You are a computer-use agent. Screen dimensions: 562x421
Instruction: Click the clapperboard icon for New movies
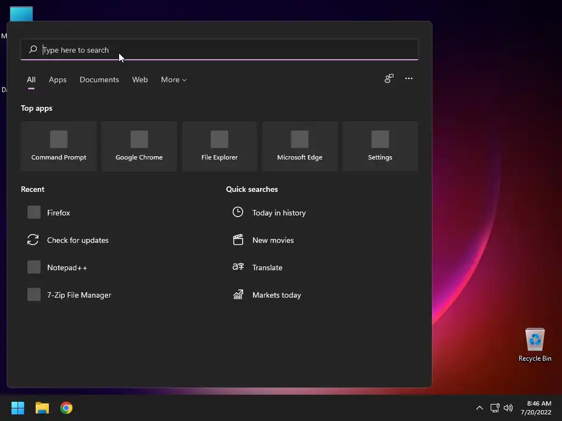238,240
